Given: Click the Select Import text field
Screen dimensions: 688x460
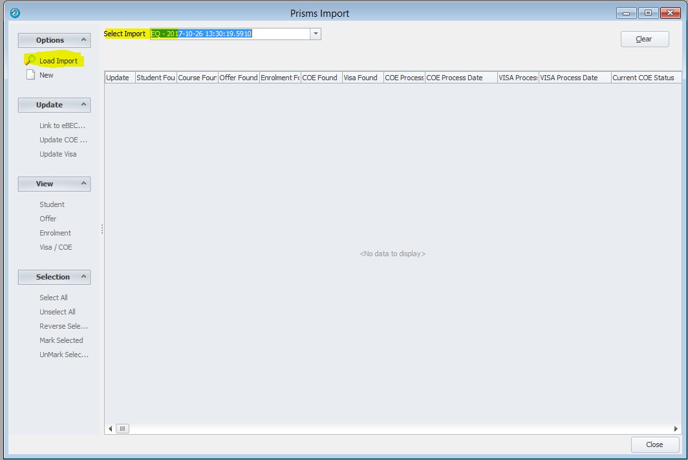Looking at the screenshot, I should pyautogui.click(x=230, y=34).
